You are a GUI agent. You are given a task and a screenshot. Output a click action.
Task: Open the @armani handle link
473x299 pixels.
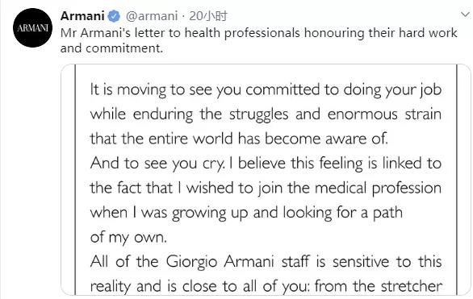pos(152,16)
